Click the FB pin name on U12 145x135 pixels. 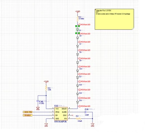[x=65, y=119]
